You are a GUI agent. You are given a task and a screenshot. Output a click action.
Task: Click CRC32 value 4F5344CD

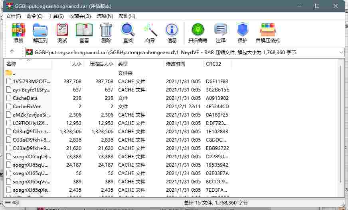(x=217, y=107)
